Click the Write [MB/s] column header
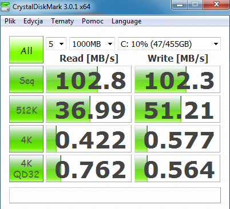Screen dimensions: 230x209 tap(178, 58)
